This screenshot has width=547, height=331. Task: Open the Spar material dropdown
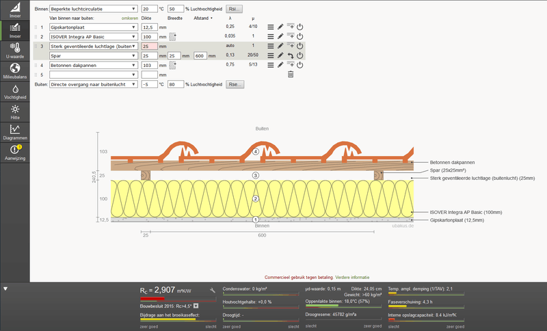click(x=94, y=55)
